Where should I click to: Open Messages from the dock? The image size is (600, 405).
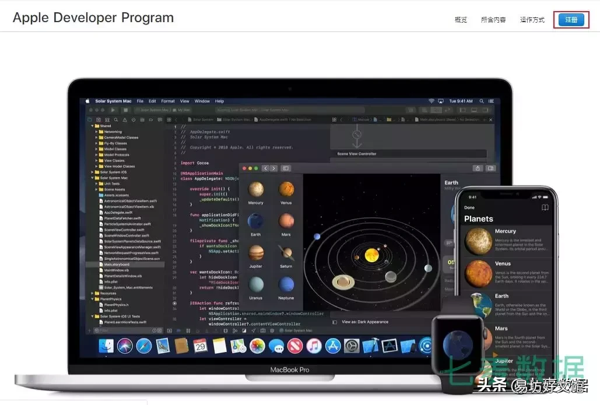276,346
